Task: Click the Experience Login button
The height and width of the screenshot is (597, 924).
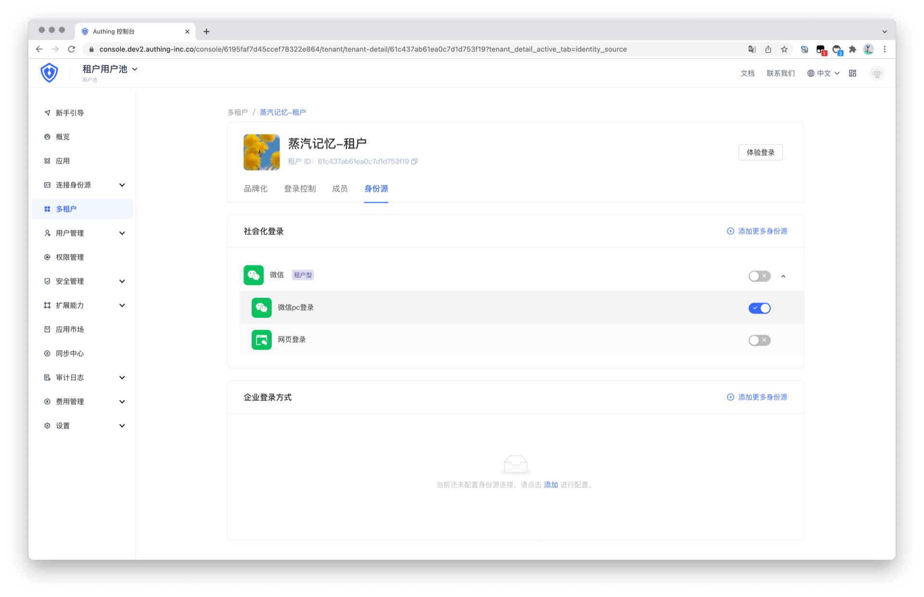Action: (760, 152)
